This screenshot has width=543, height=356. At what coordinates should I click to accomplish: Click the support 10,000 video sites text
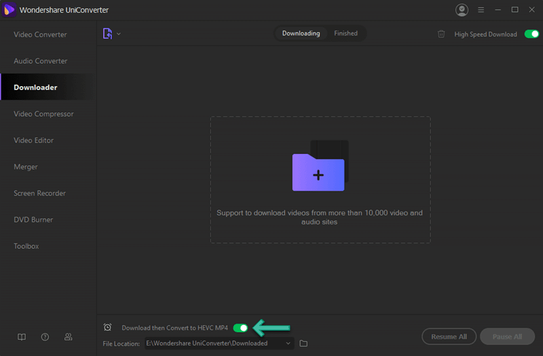tap(319, 217)
